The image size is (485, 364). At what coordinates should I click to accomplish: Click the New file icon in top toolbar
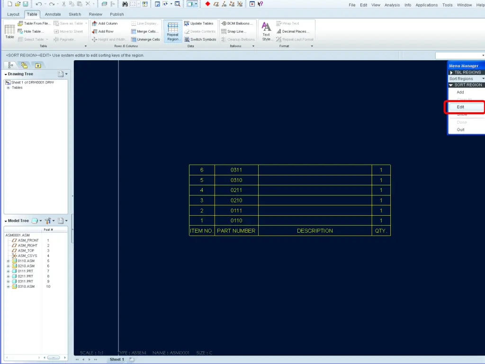tap(10, 4)
